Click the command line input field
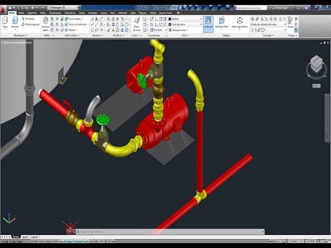 (x=170, y=231)
